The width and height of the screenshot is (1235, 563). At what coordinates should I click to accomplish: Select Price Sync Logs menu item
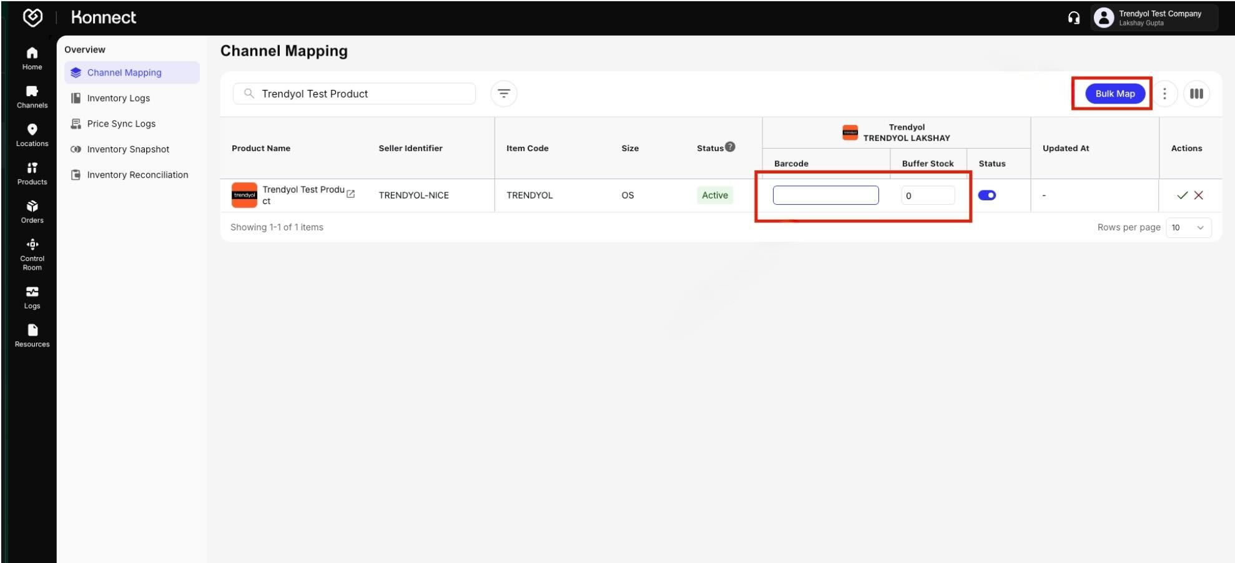pos(132,124)
